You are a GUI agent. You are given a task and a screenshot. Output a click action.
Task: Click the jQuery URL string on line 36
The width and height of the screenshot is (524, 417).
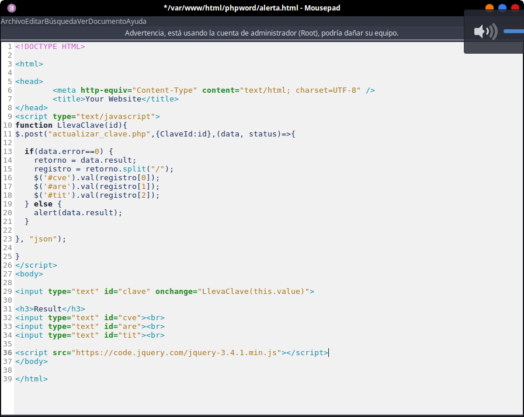point(176,353)
